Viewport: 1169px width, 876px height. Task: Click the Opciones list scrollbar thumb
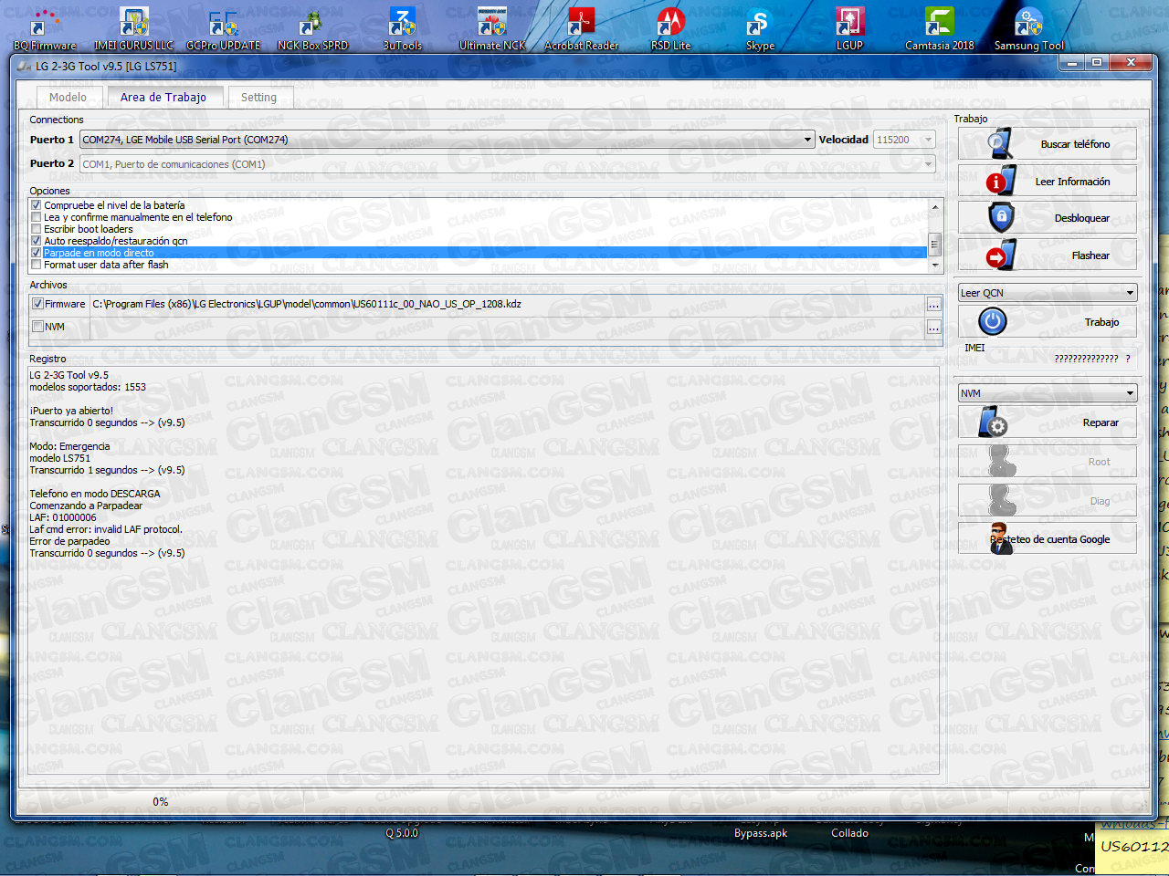coord(934,244)
